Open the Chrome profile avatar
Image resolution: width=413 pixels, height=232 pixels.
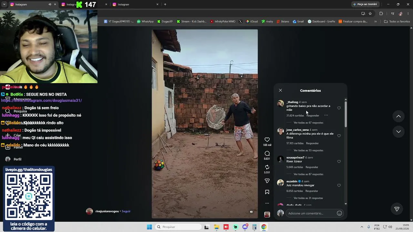click(400, 14)
